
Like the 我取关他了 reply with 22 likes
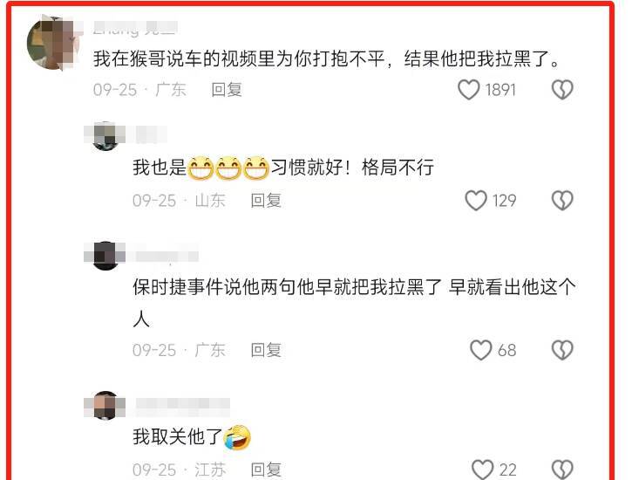(x=482, y=470)
